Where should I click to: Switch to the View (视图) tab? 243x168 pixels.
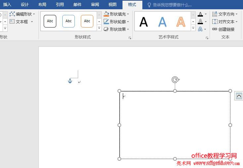coord(112,5)
